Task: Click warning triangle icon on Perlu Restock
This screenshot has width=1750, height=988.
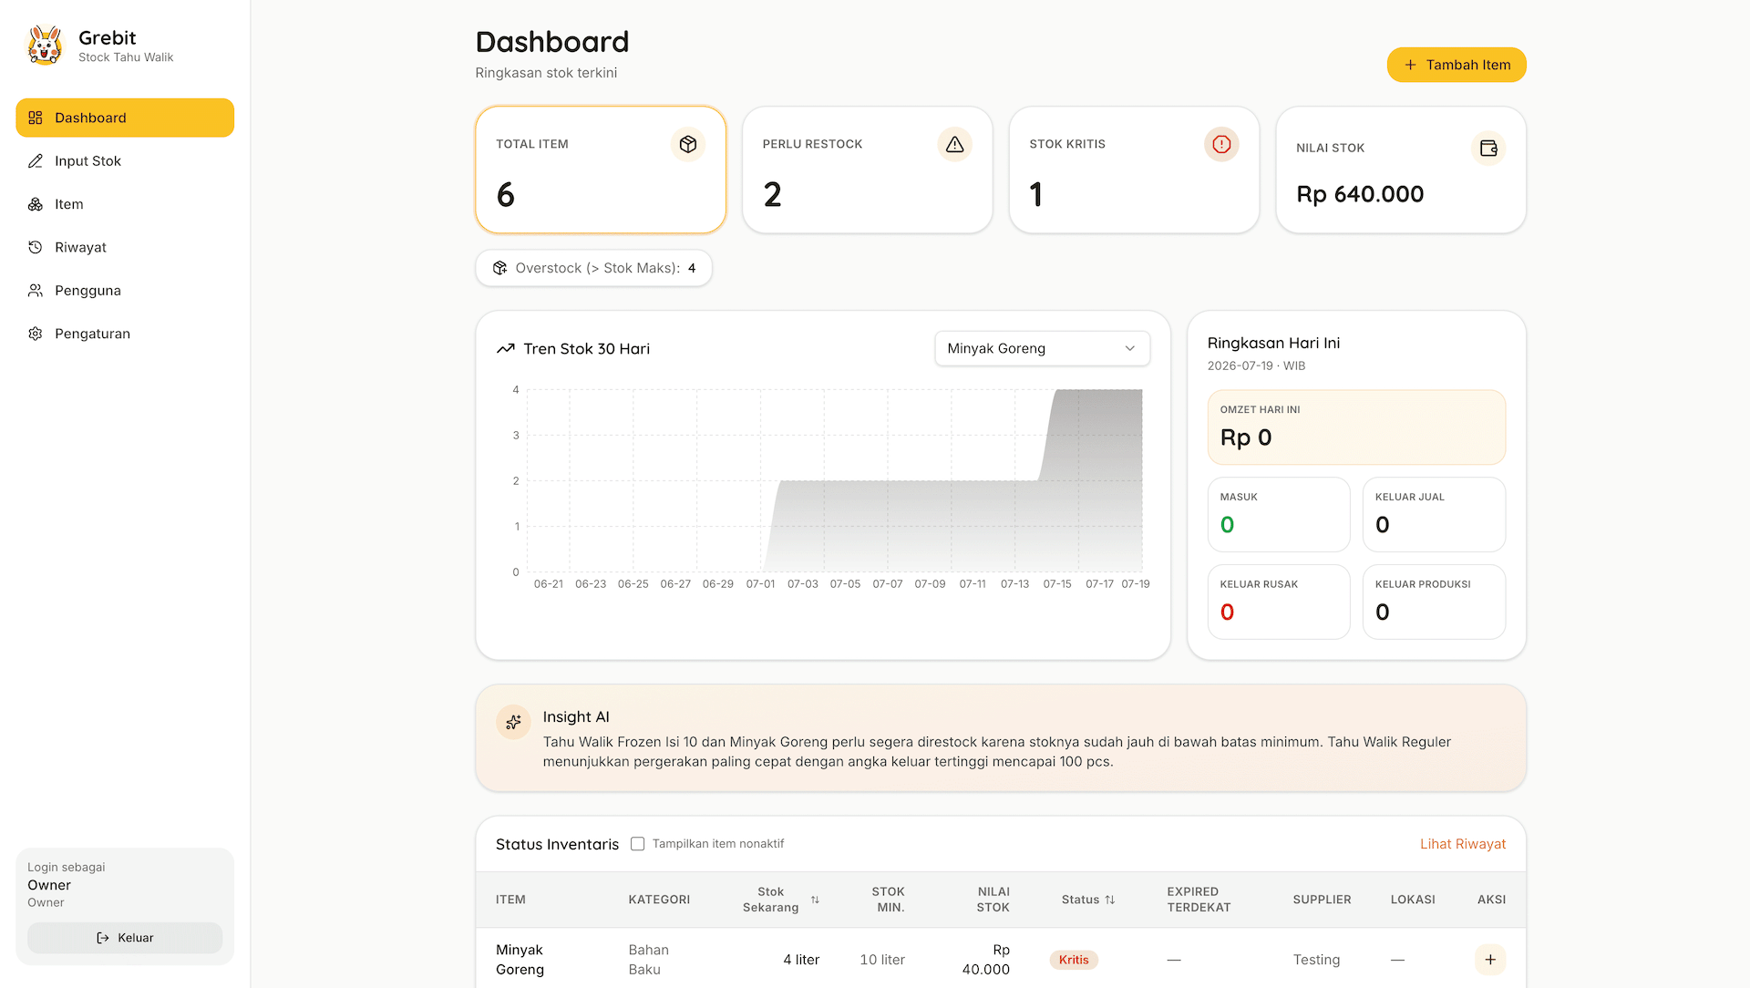Action: tap(954, 144)
